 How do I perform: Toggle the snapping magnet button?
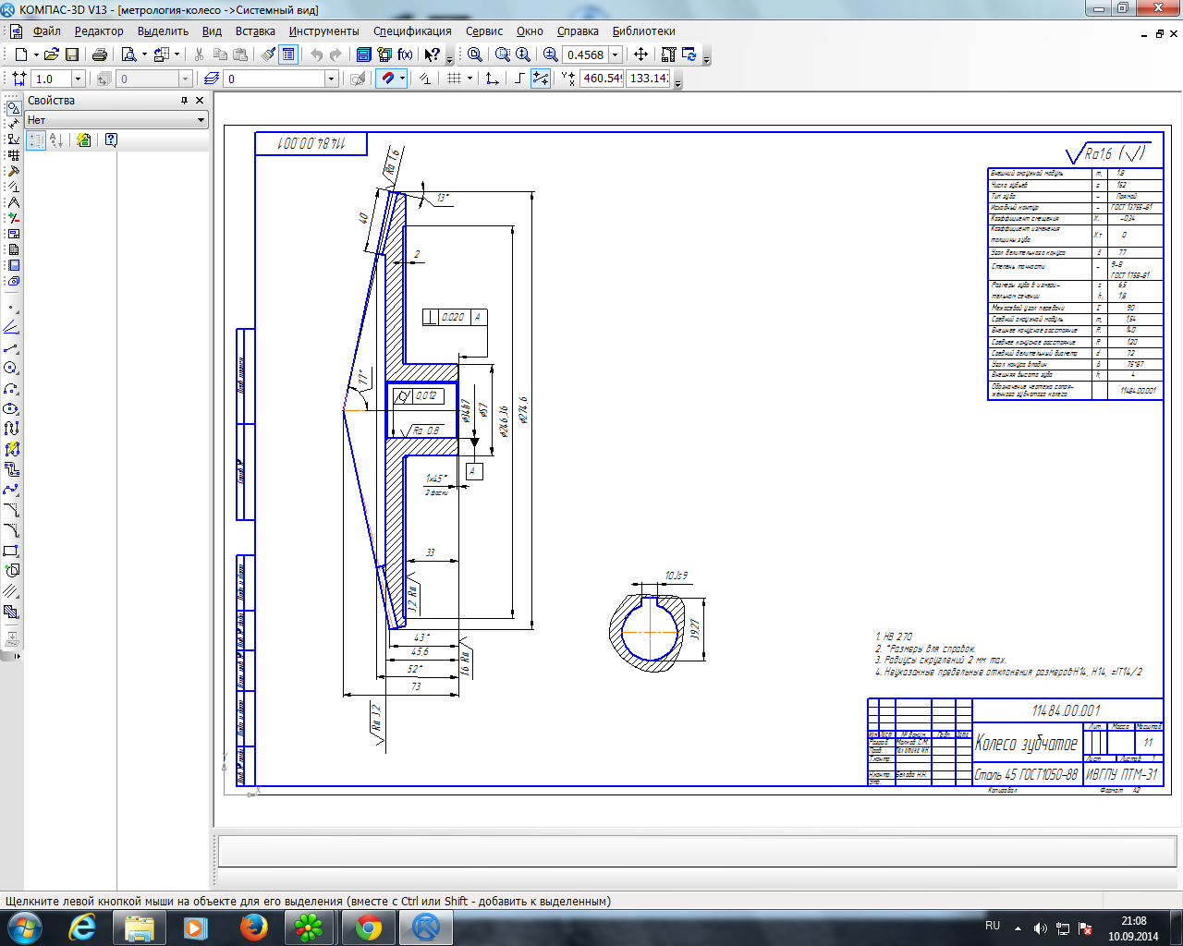click(388, 79)
